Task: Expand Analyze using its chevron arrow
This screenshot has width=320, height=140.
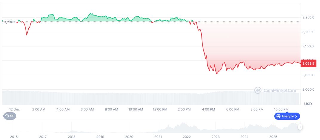Action: click(296, 116)
